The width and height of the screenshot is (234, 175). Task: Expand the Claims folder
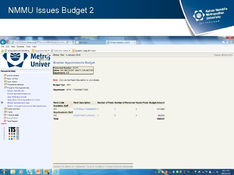coord(6,111)
